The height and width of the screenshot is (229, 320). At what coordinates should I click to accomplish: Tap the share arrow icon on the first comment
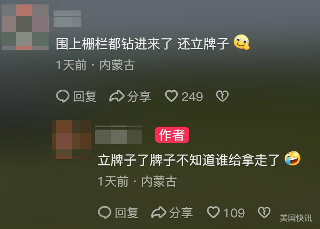(117, 96)
